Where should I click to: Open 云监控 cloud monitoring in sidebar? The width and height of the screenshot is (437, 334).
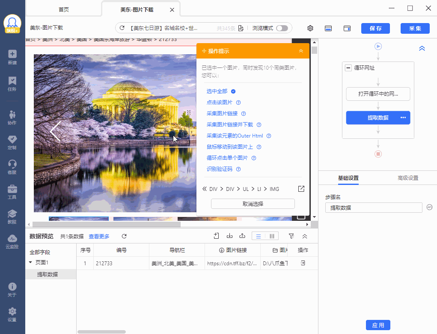coord(12,241)
